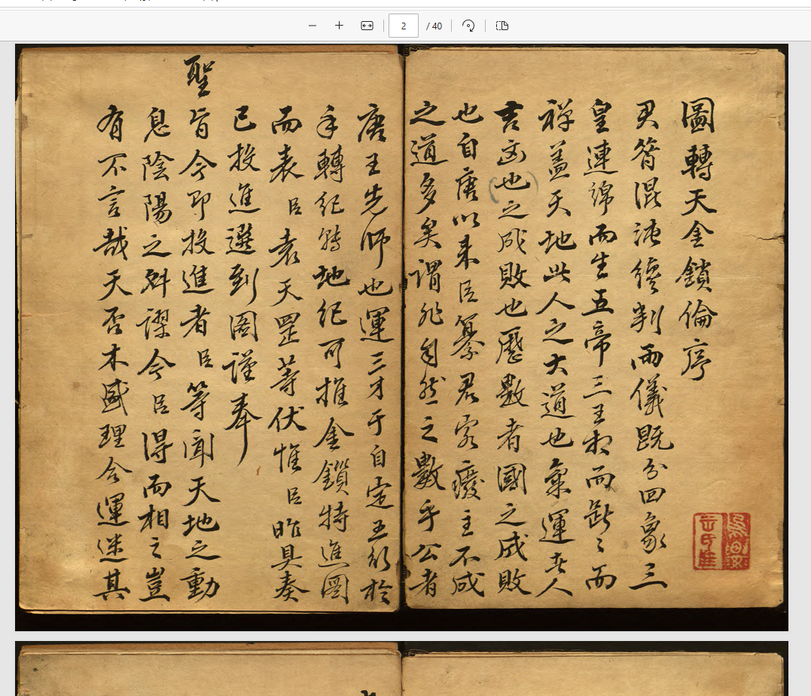This screenshot has width=811, height=696.
Task: Open the page view layout icon
Action: 502,26
